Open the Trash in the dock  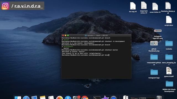pos(159,97)
